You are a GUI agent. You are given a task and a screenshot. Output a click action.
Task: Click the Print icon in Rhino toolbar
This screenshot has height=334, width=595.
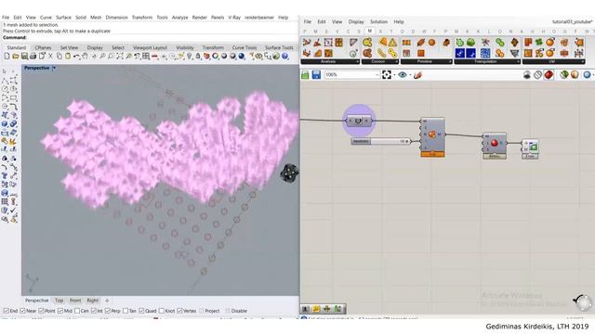[x=33, y=56]
